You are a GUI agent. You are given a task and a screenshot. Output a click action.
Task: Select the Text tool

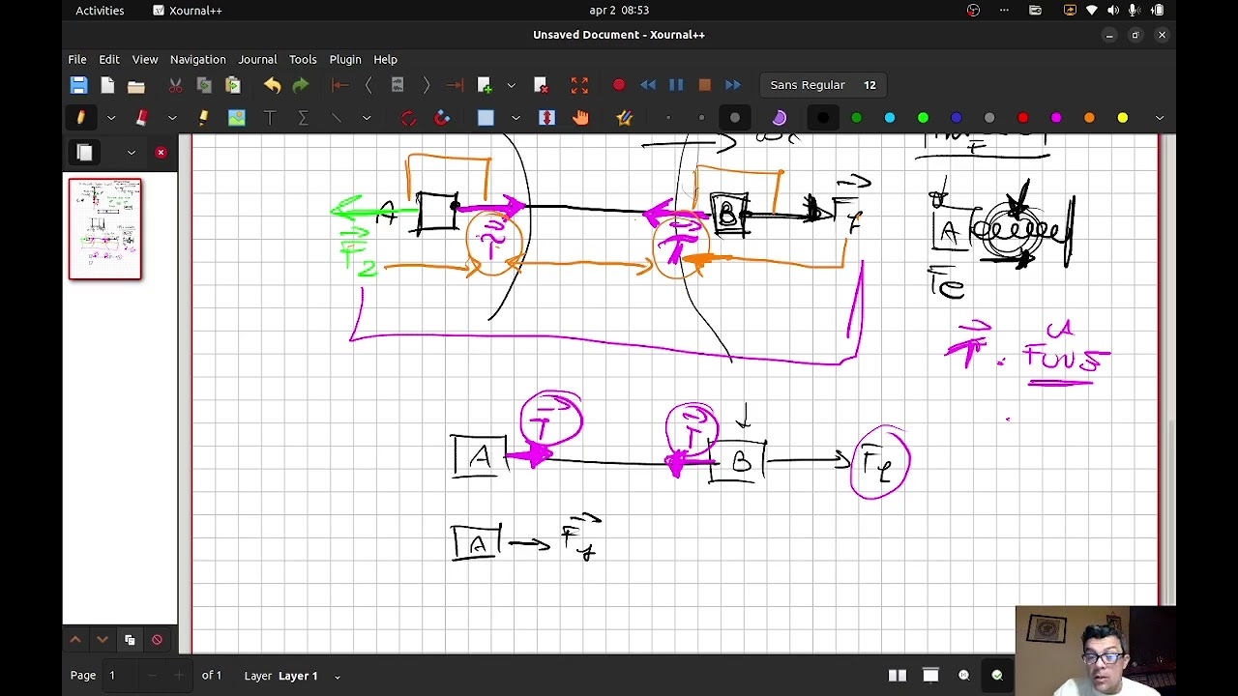(x=270, y=118)
